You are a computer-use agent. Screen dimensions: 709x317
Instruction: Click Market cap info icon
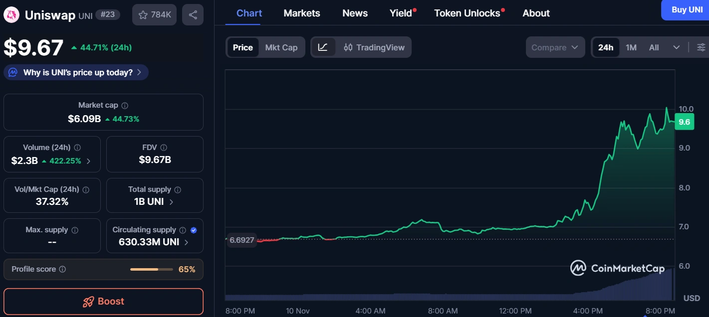125,106
